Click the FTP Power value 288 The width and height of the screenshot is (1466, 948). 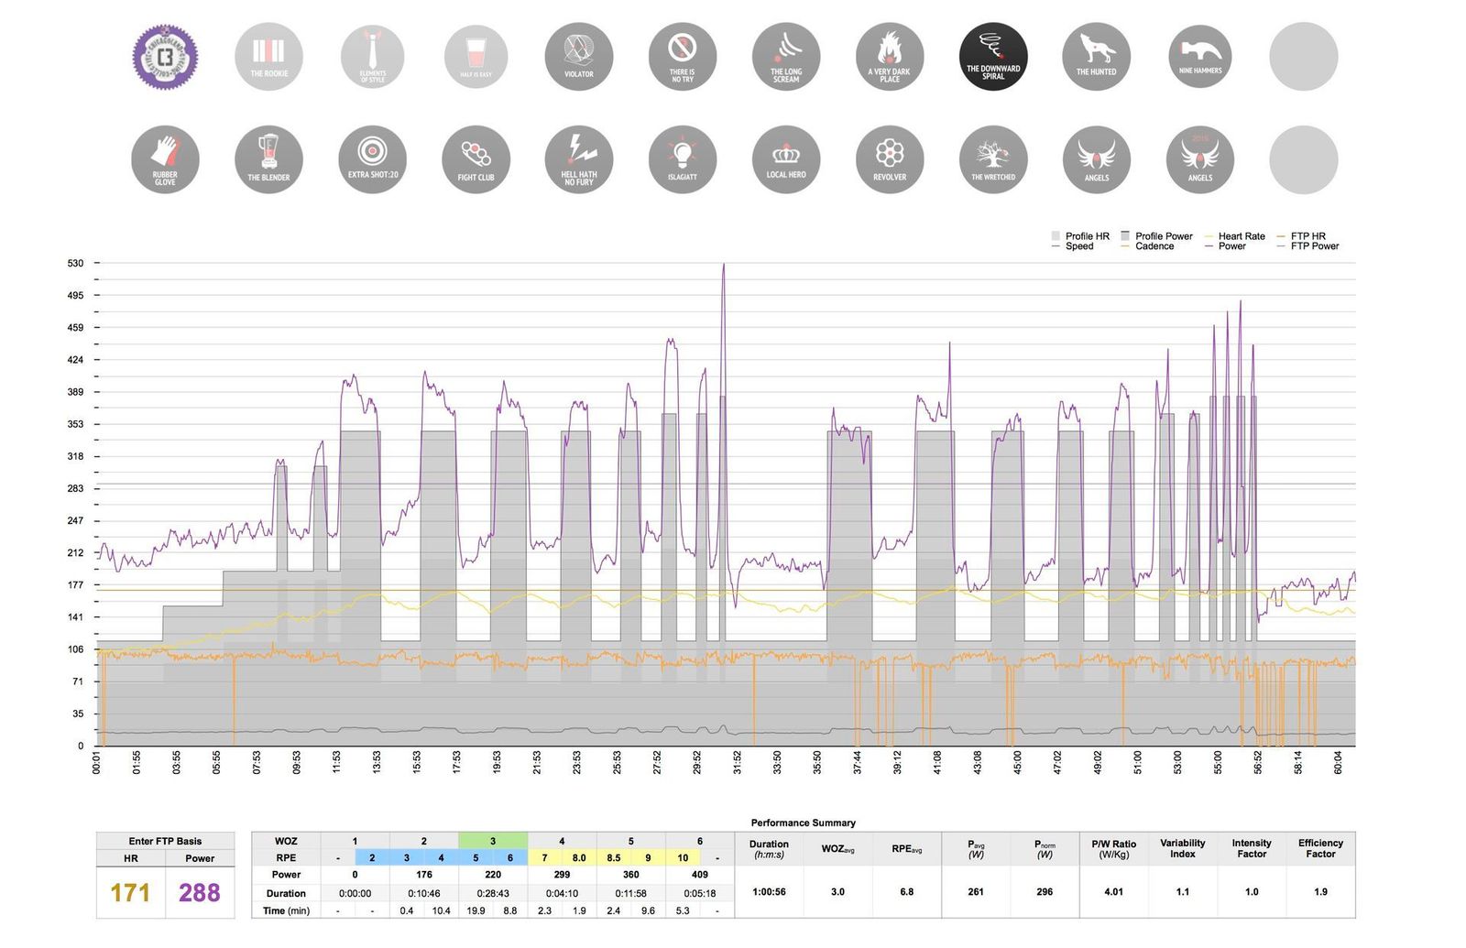click(200, 893)
